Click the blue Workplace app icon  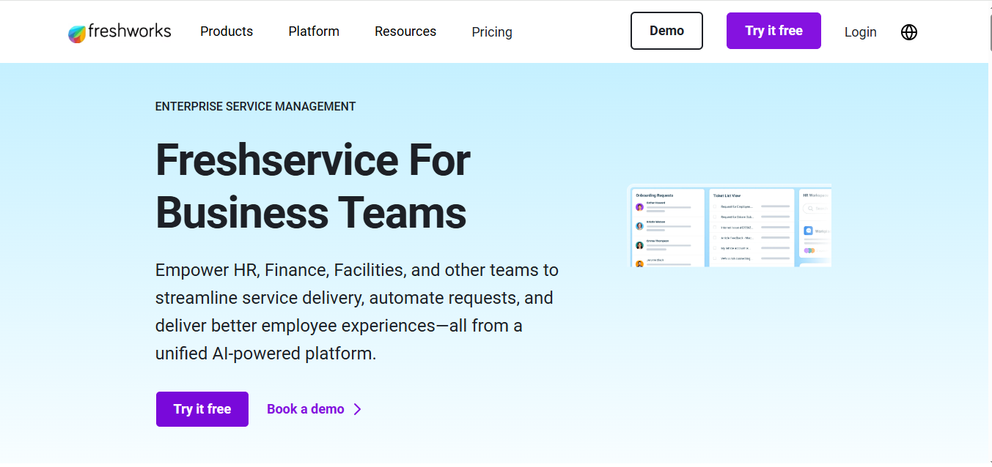point(808,231)
